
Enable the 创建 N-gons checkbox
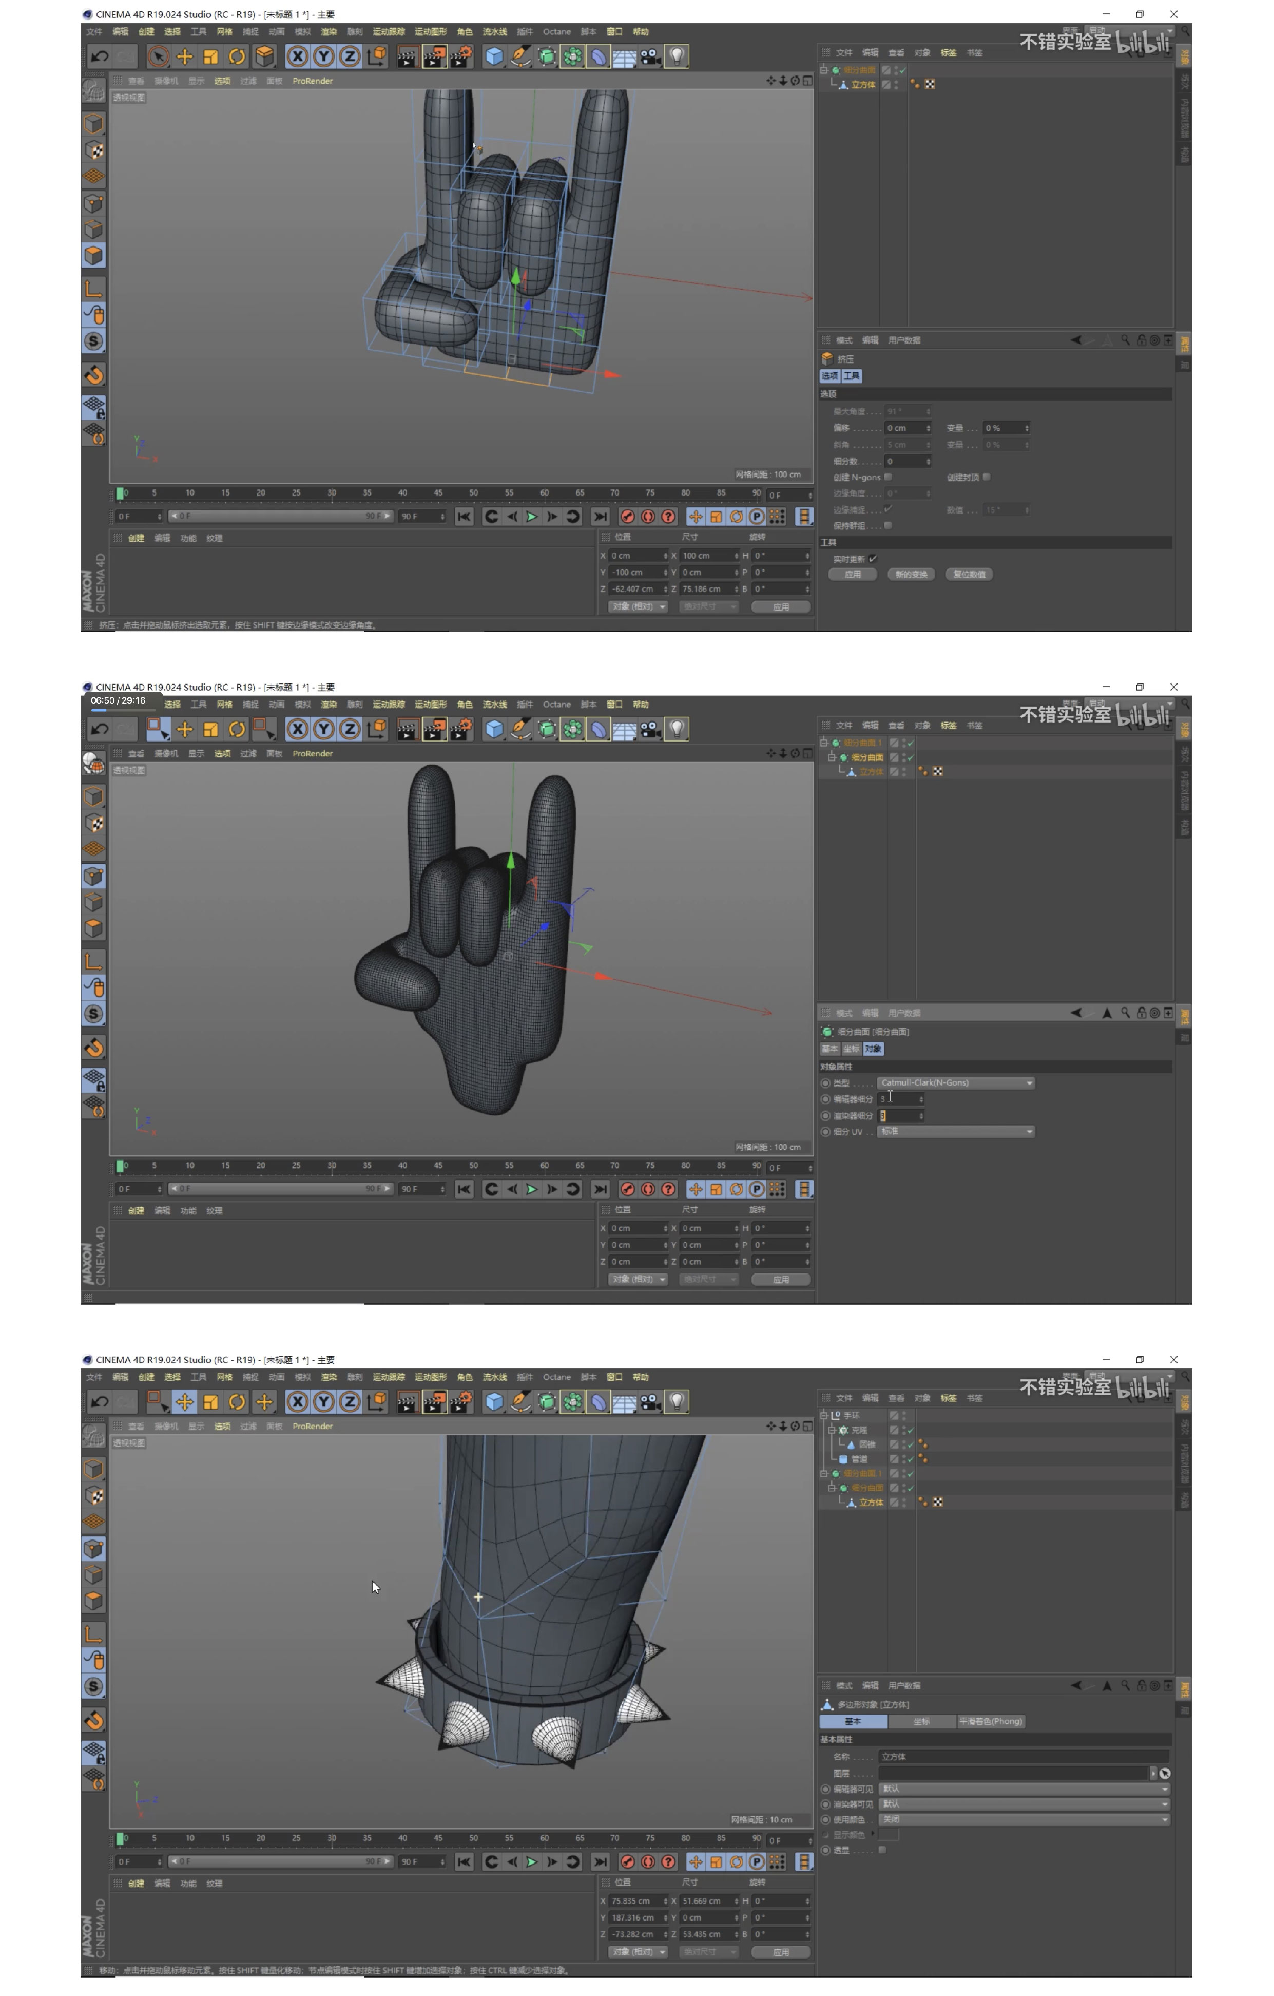click(888, 477)
